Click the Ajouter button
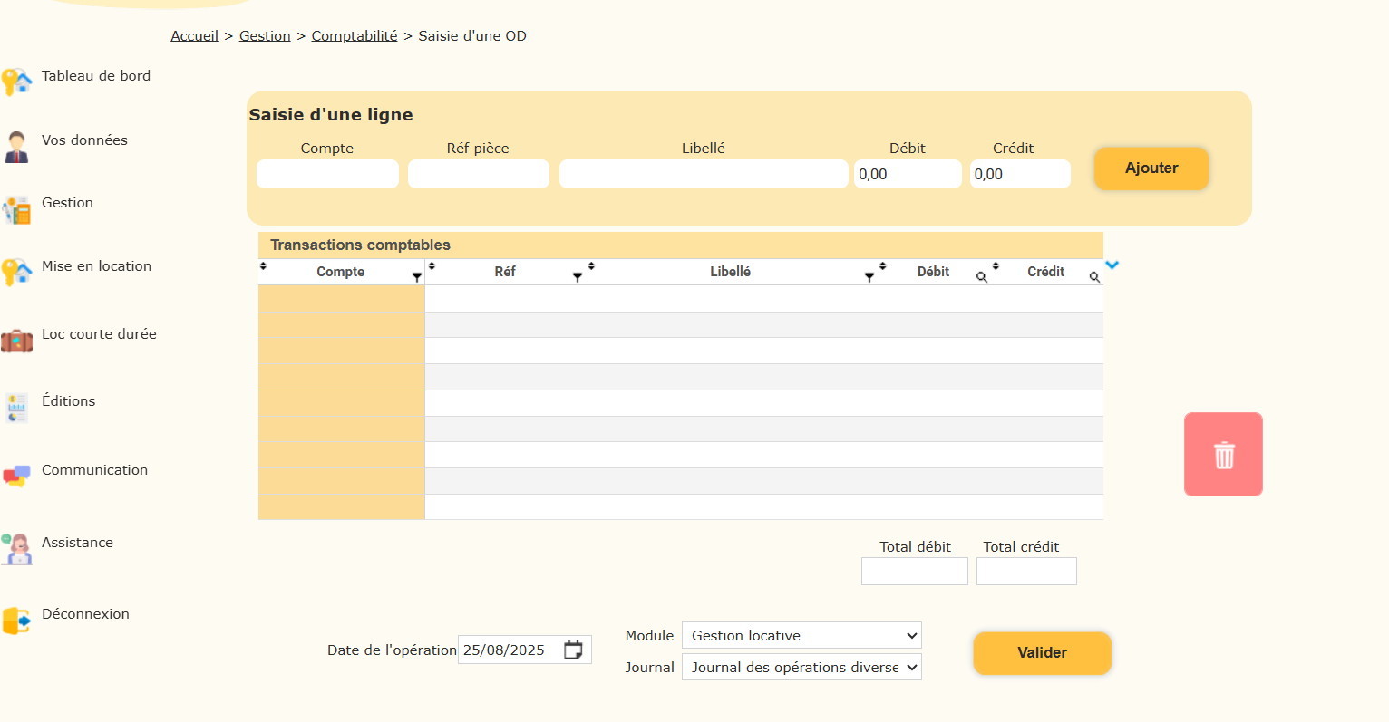 pyautogui.click(x=1151, y=168)
